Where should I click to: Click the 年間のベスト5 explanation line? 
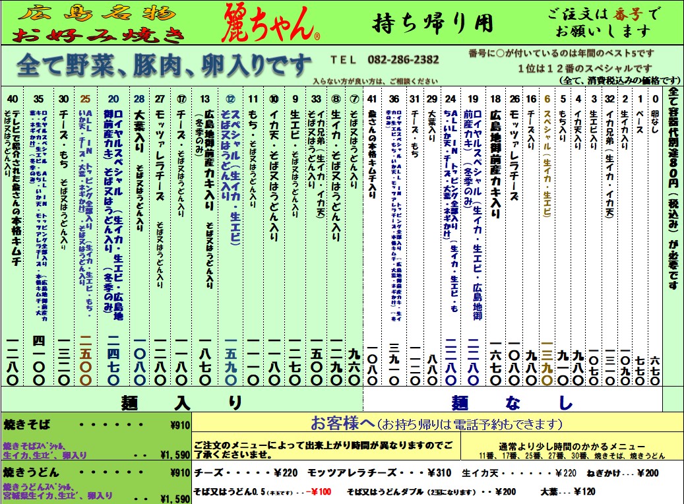click(x=561, y=53)
